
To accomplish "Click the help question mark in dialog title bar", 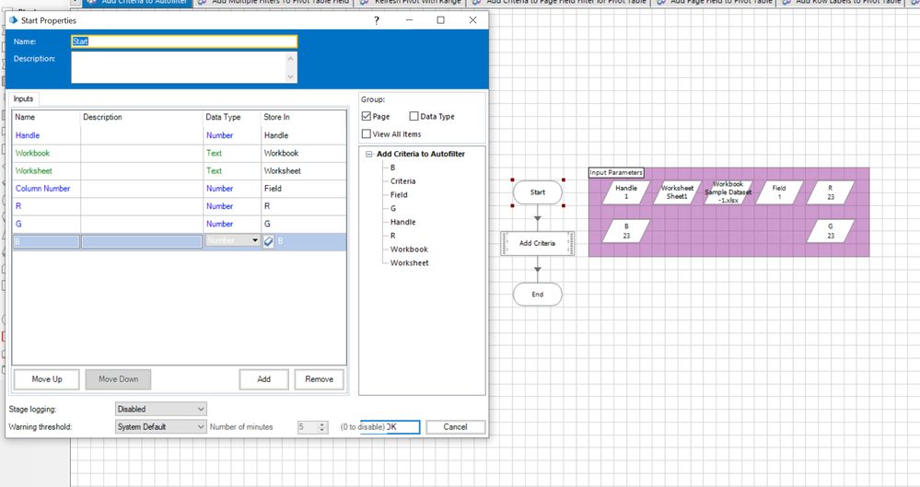I will tap(376, 20).
